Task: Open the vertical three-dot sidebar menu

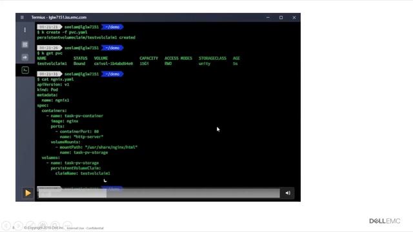Action: click(x=25, y=30)
